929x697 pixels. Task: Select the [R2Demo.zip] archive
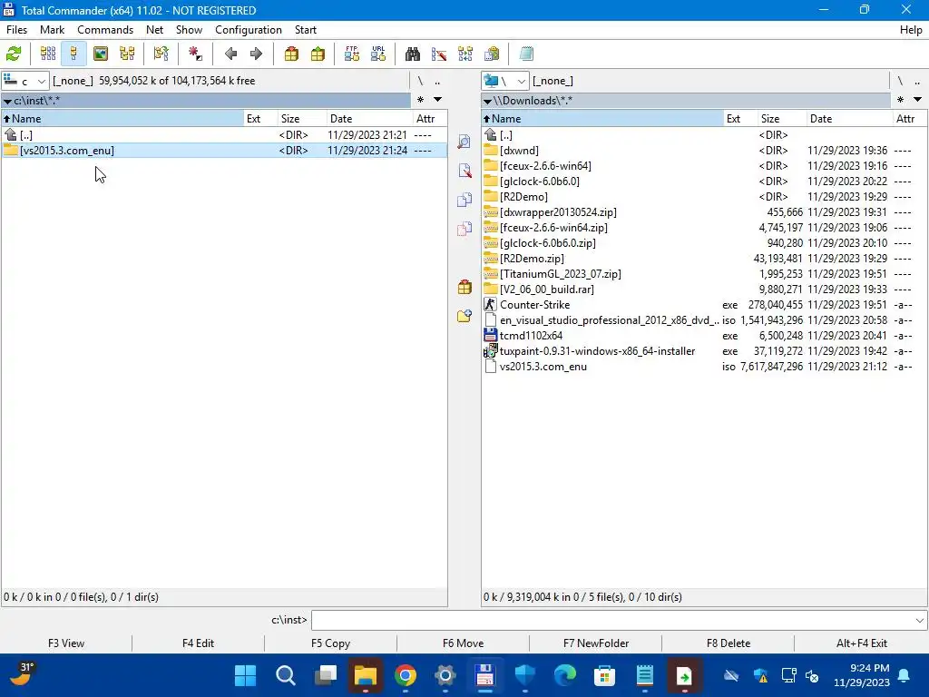(x=703, y=259)
